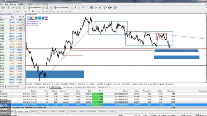Toggle chart shift

click(100, 7)
